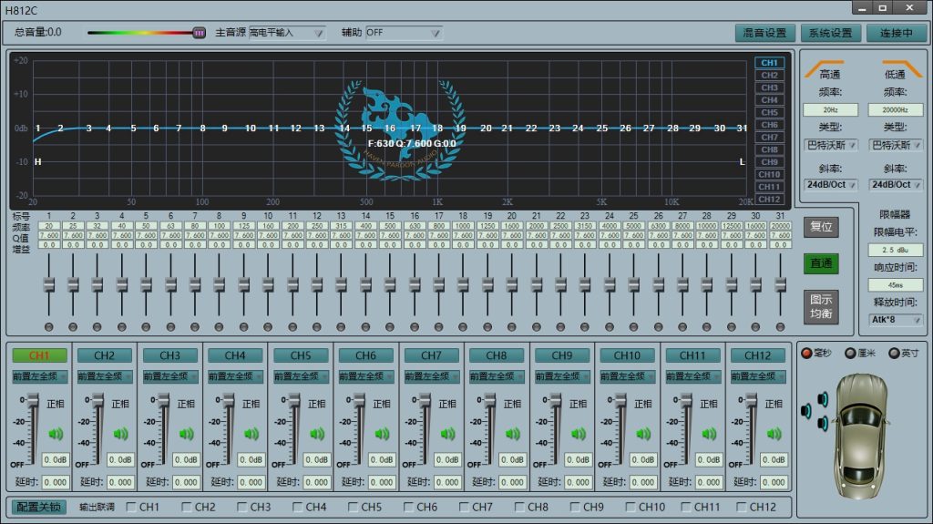933x524 pixels.
Task: Select EQ node 16 on the graph
Action: point(390,128)
